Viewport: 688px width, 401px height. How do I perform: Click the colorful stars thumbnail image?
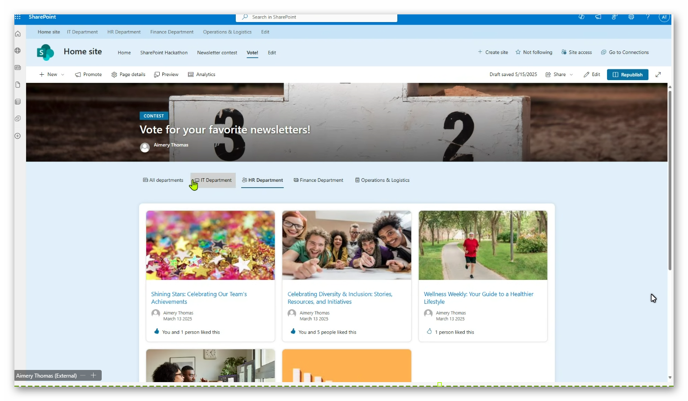coord(210,245)
